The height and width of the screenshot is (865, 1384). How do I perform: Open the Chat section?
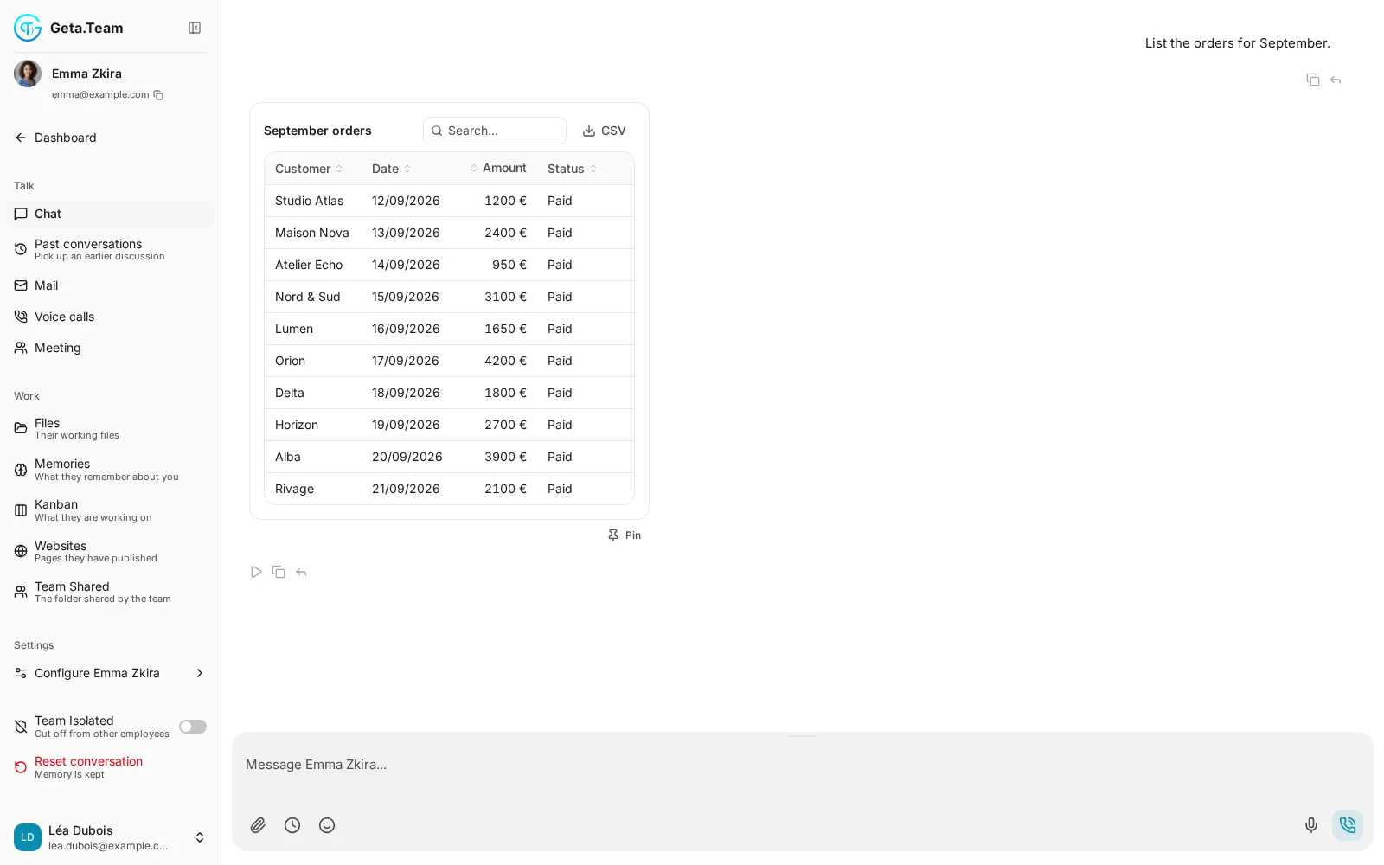[x=110, y=214]
